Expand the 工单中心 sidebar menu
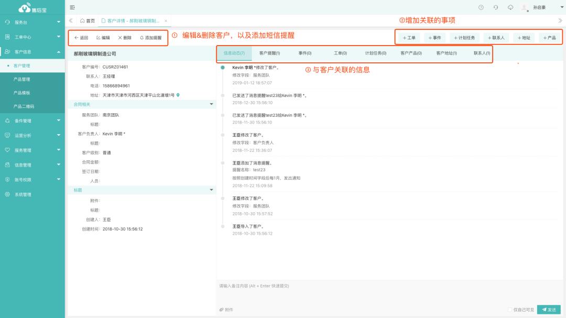566x318 pixels. pyautogui.click(x=32, y=37)
